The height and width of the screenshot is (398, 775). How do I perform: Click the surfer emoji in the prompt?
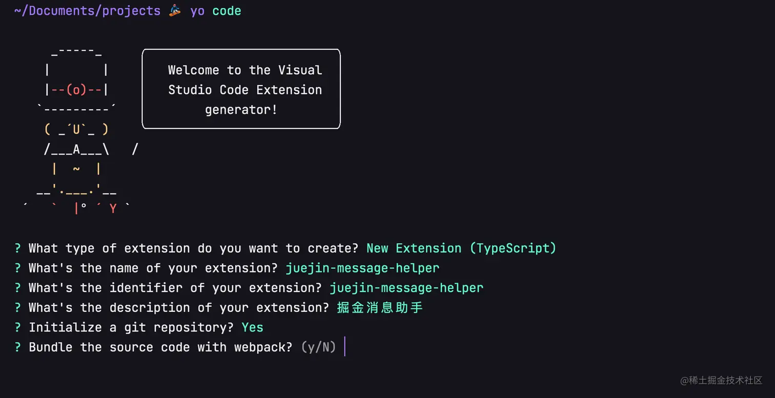pos(175,11)
